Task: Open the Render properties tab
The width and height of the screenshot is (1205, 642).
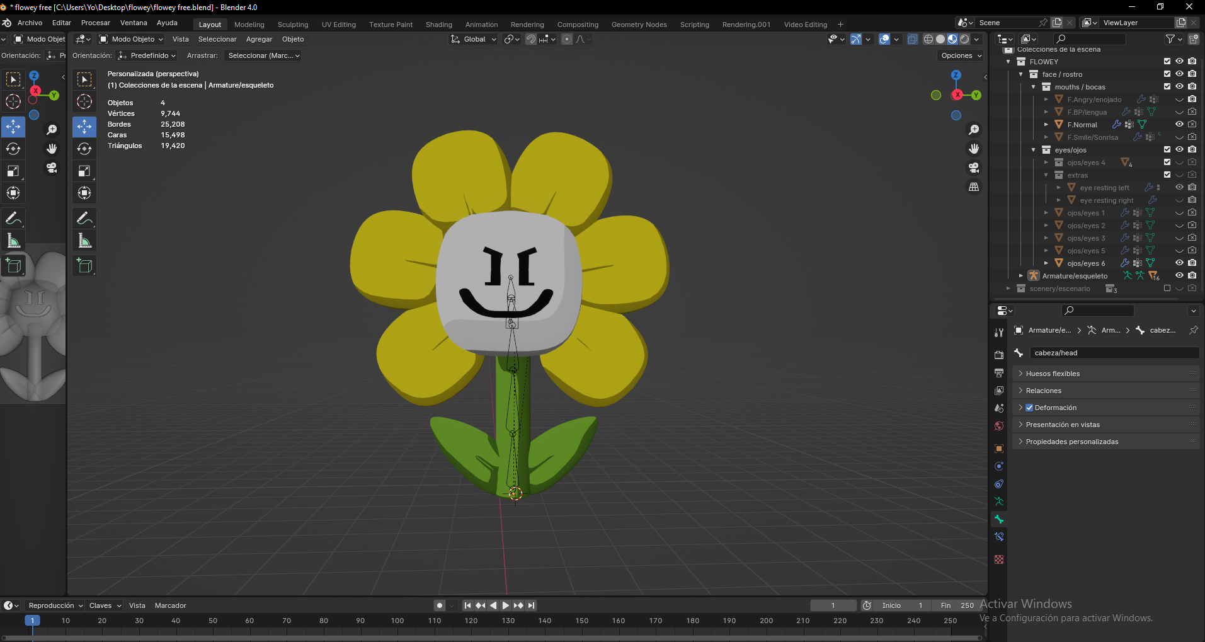Action: [x=998, y=353]
